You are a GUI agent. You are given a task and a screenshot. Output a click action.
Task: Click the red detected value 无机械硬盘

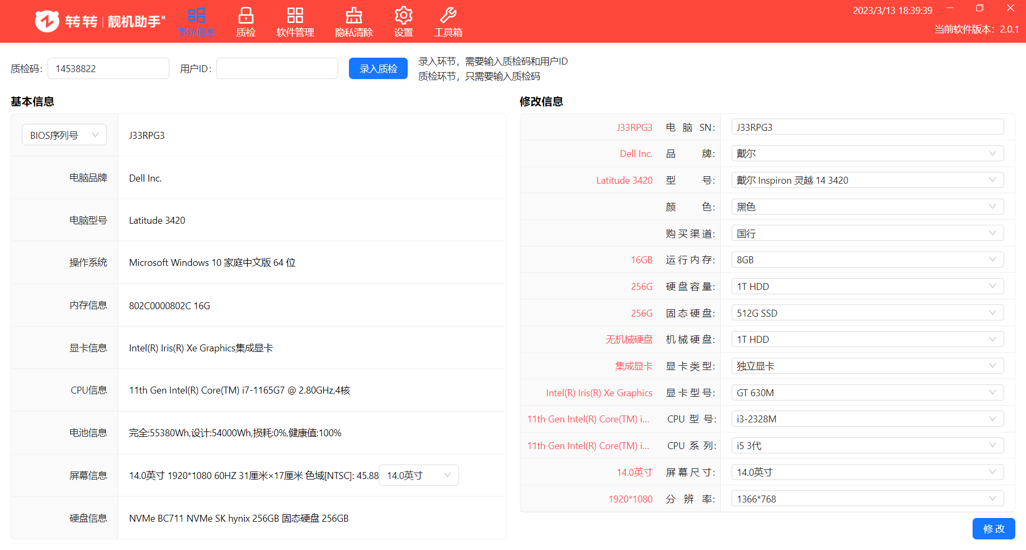pos(629,340)
